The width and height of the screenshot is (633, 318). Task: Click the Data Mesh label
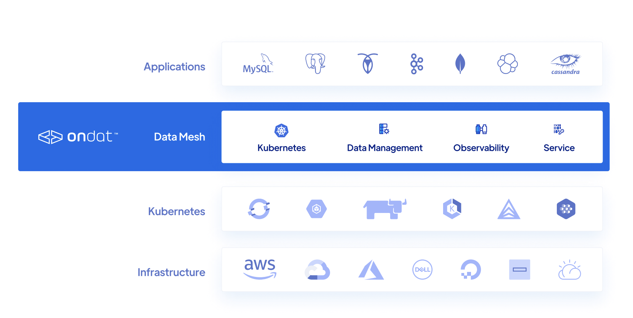point(180,137)
